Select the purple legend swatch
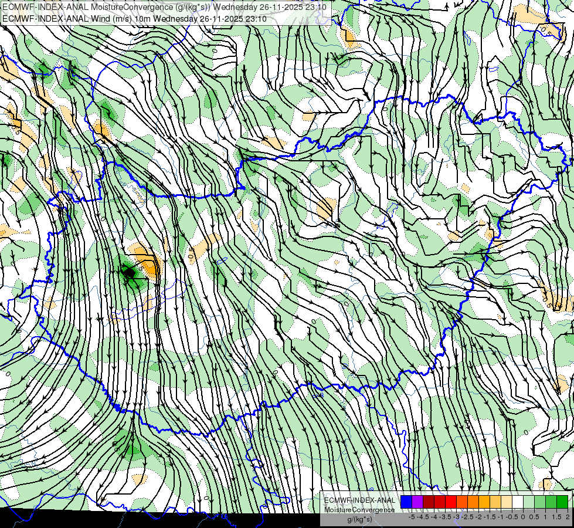This screenshot has height=528, width=574. 417,502
